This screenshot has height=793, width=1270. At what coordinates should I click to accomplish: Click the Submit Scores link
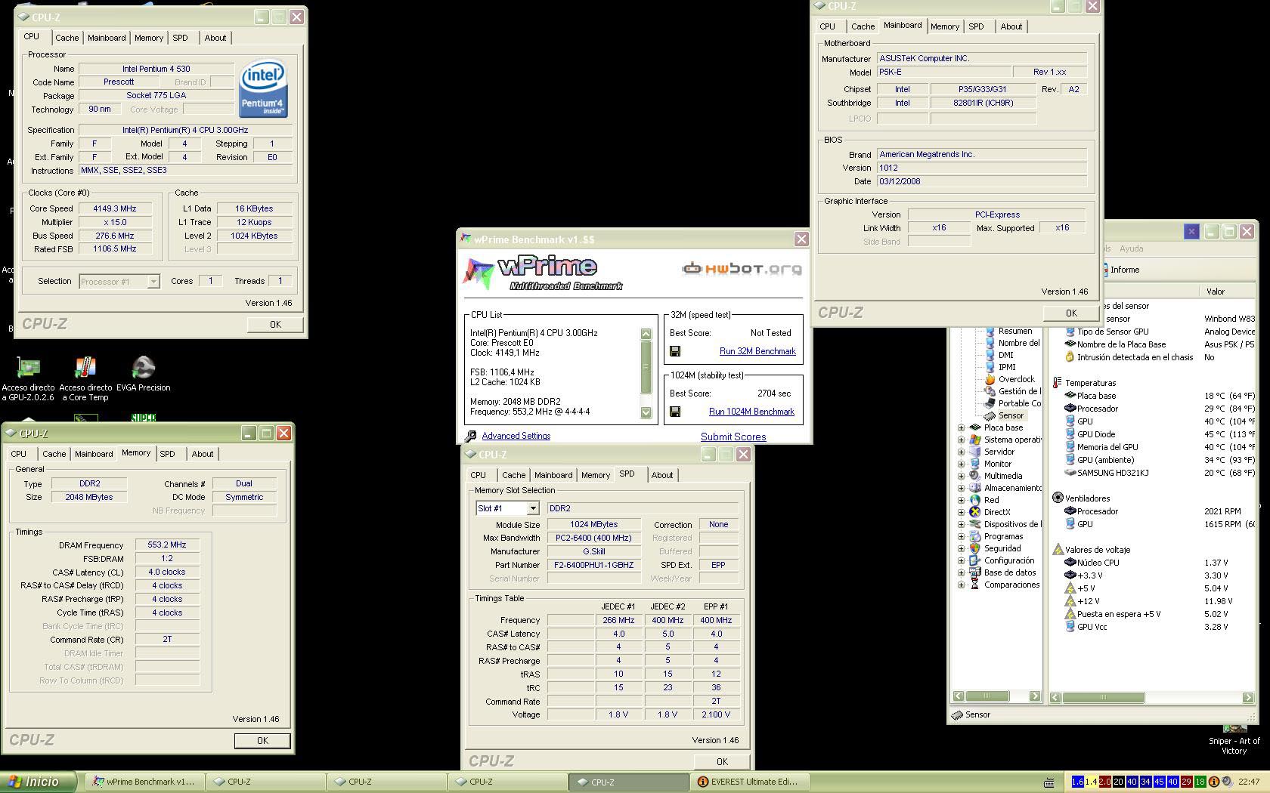click(733, 437)
